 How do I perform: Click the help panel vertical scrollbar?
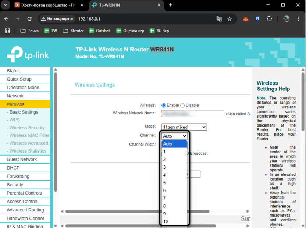click(303, 101)
